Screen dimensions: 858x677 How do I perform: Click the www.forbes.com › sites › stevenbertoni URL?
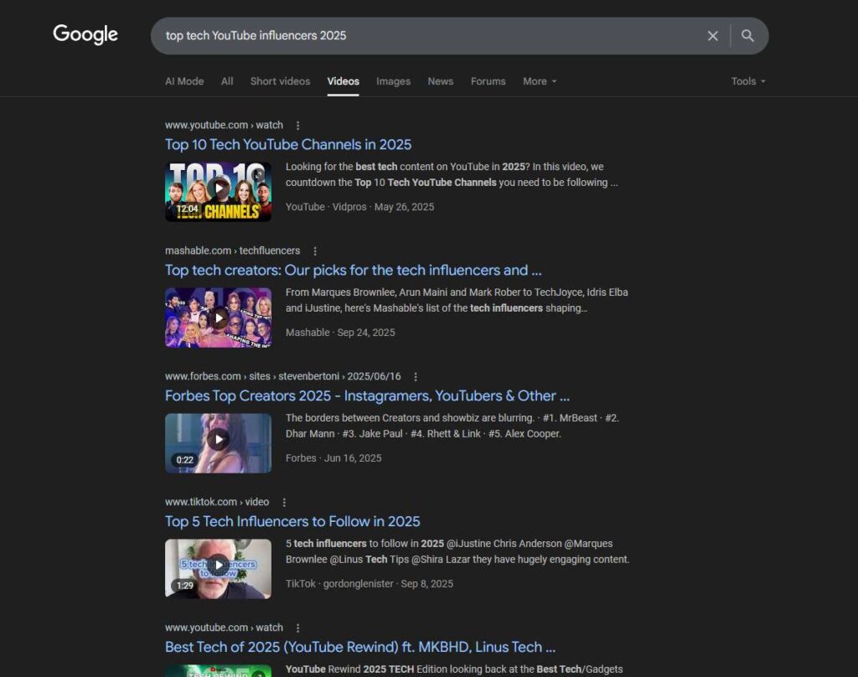[x=283, y=376]
